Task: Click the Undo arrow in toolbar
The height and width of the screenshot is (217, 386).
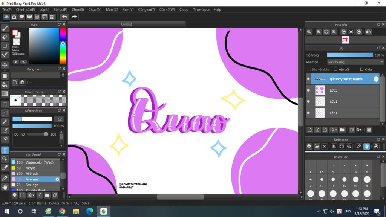Action: [64, 17]
